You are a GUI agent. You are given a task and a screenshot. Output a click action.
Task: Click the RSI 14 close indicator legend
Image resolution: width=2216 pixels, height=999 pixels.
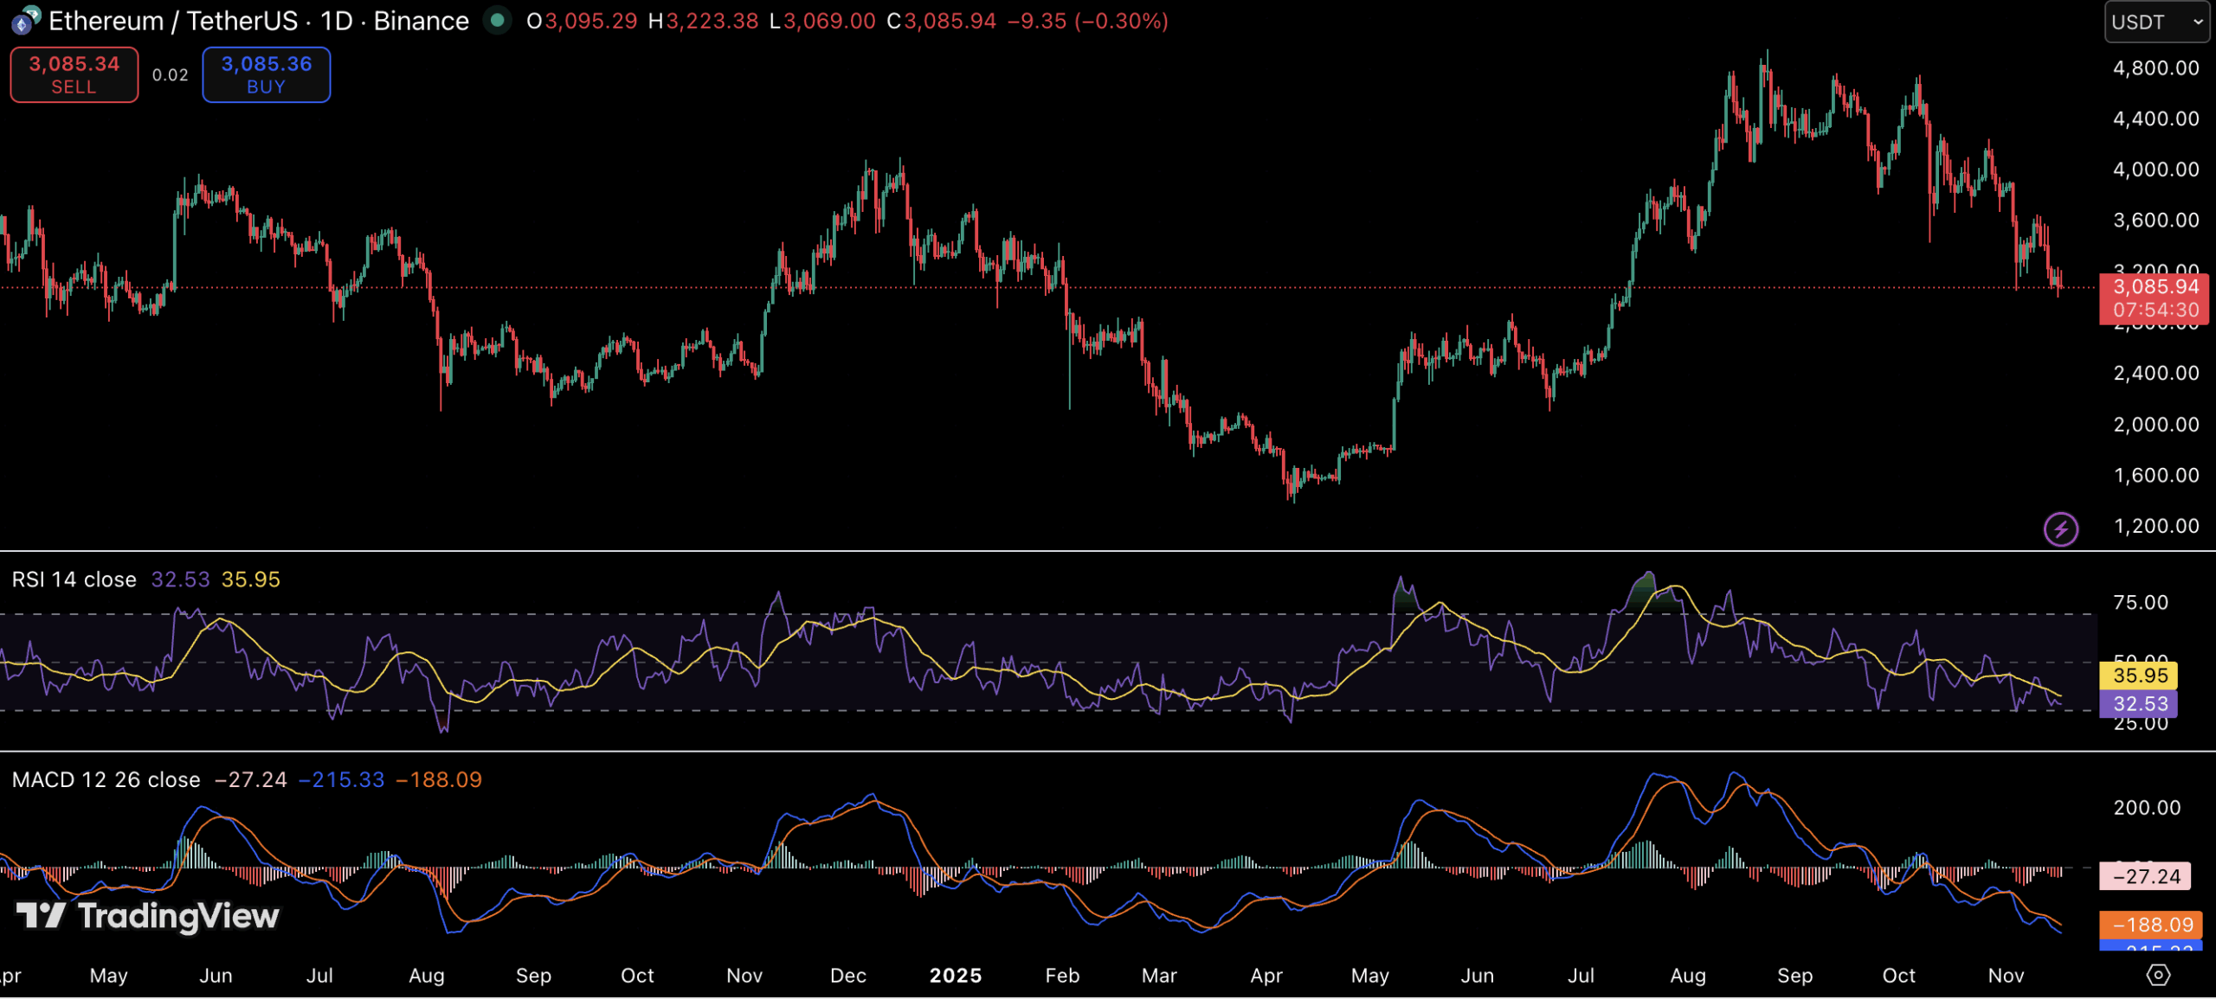pos(74,580)
